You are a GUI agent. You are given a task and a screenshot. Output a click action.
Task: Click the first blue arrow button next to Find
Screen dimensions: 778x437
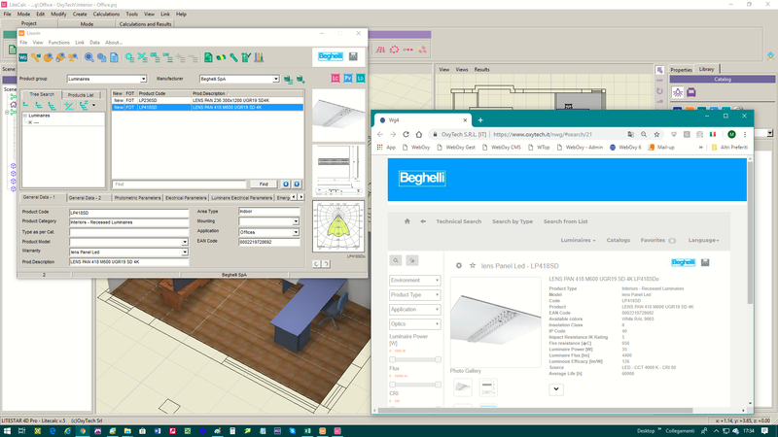point(286,185)
